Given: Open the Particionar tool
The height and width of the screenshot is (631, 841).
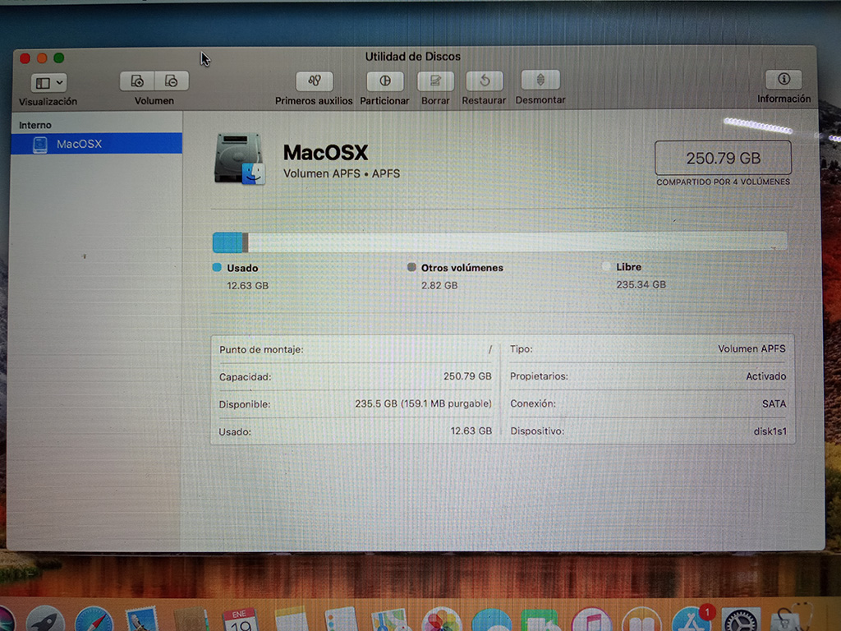Looking at the screenshot, I should click(384, 81).
